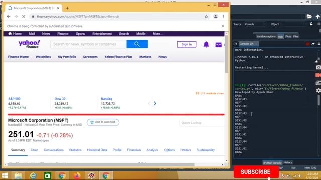
Task: Switch to the Financials tab
Action: click(134, 150)
